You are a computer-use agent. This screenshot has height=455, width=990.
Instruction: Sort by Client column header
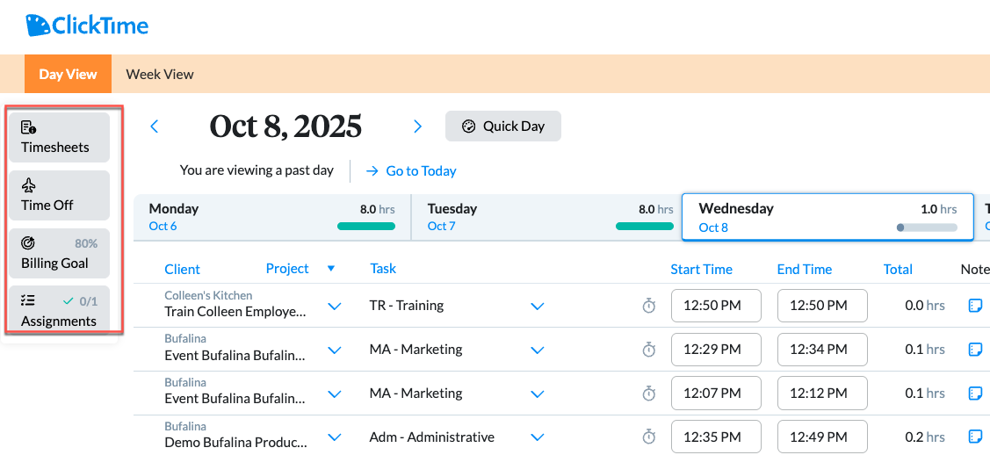[182, 270]
